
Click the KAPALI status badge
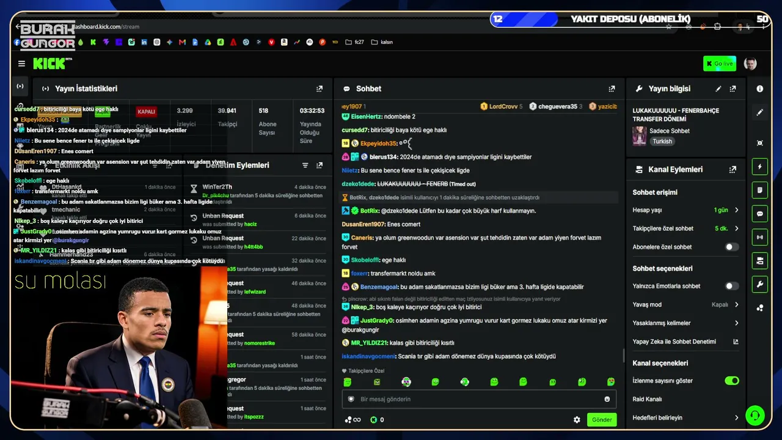147,112
